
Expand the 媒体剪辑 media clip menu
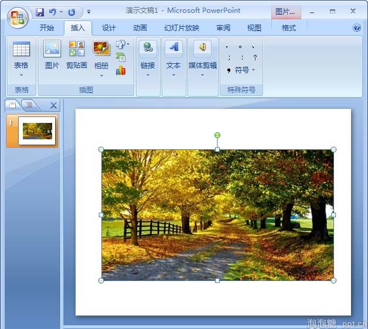pos(202,75)
